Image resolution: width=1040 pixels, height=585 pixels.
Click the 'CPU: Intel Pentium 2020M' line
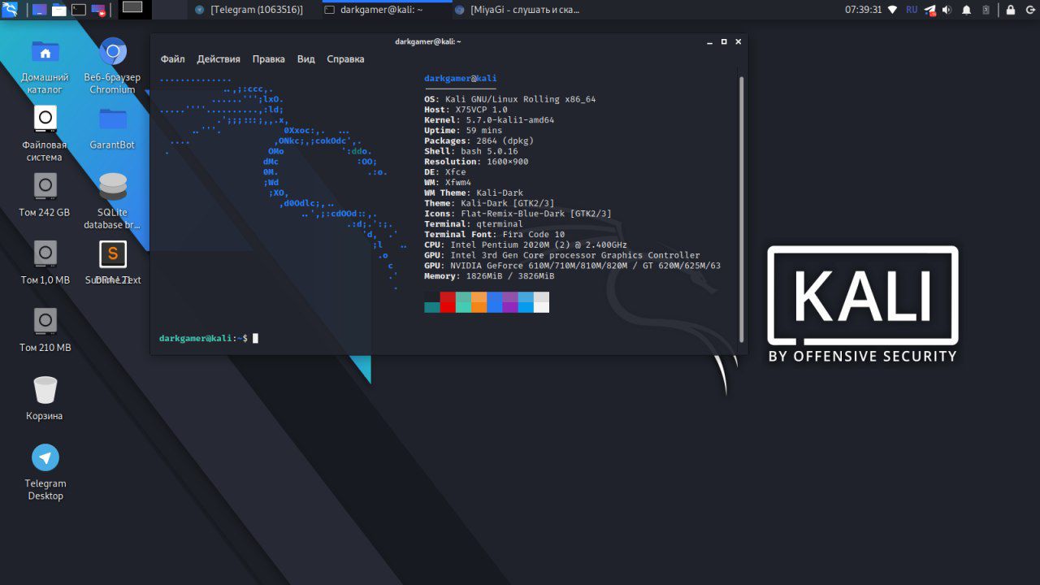526,245
